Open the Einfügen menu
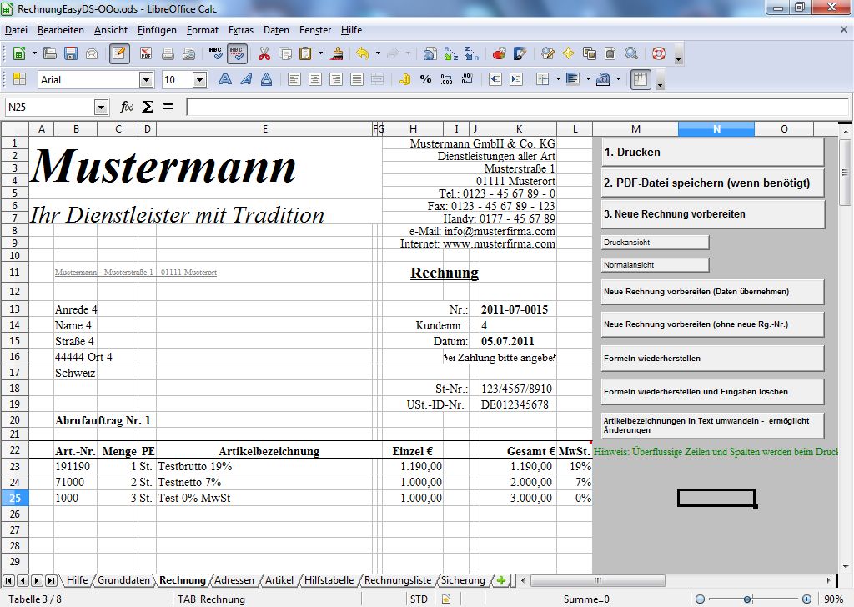The image size is (854, 607). tap(157, 30)
